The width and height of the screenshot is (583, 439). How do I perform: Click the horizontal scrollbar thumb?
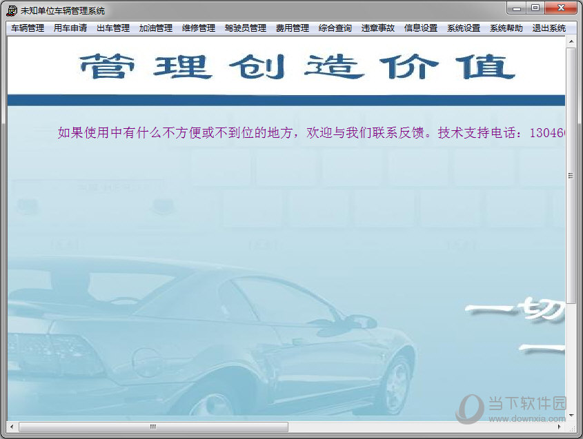pyautogui.click(x=153, y=427)
